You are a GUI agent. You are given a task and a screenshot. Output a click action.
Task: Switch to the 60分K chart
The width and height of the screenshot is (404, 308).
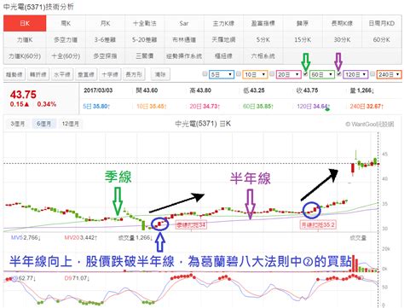click(382, 39)
